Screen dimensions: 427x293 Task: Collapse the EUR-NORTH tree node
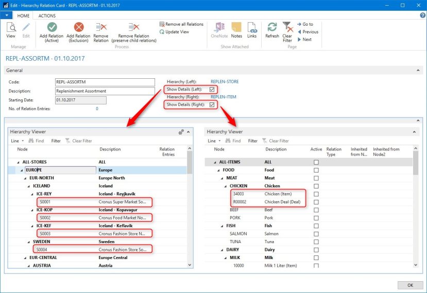25,178
